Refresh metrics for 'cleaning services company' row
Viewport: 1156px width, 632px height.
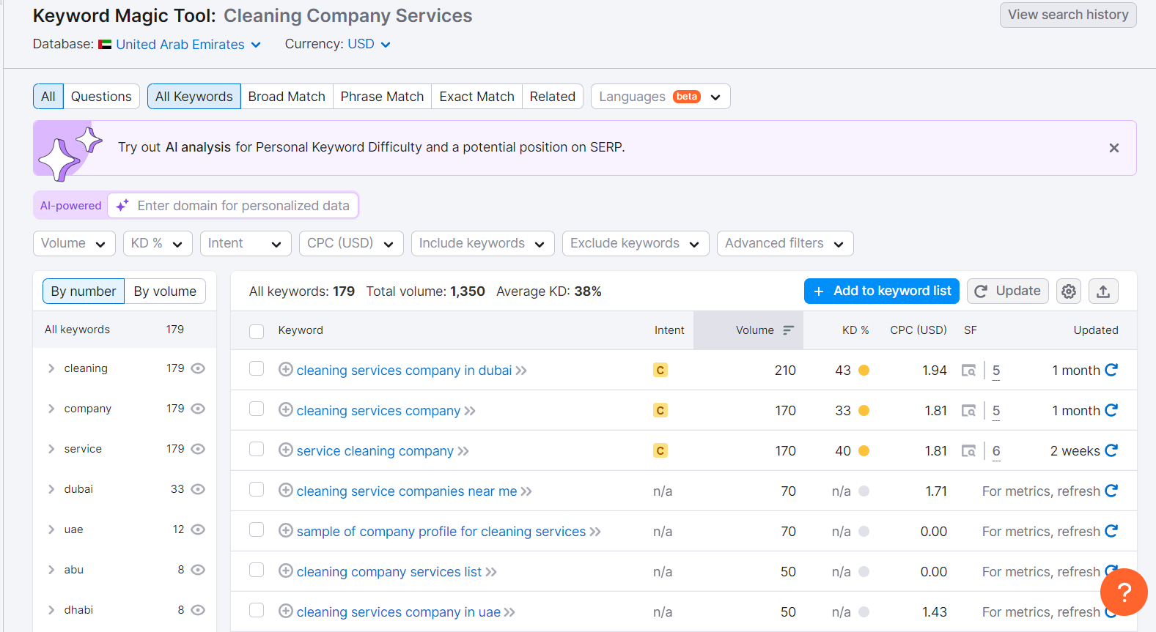[1111, 410]
